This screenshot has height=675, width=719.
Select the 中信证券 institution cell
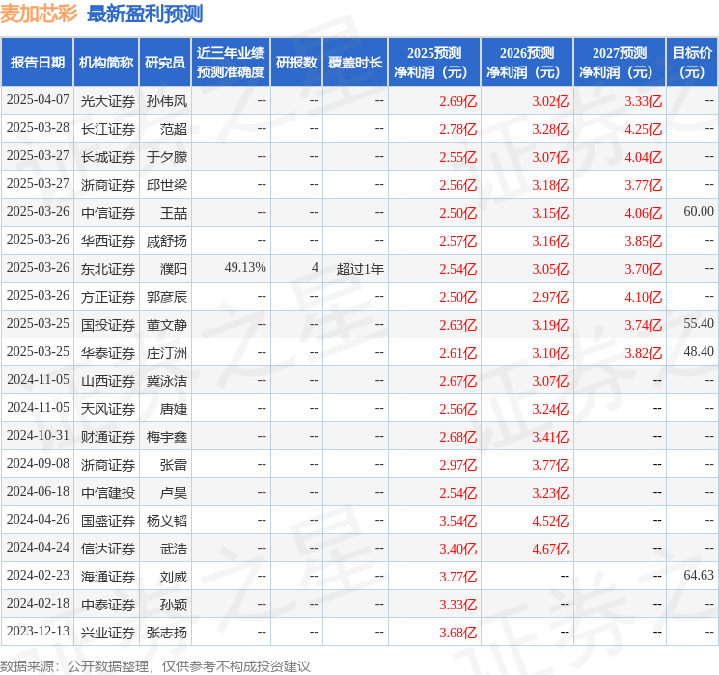pos(108,213)
